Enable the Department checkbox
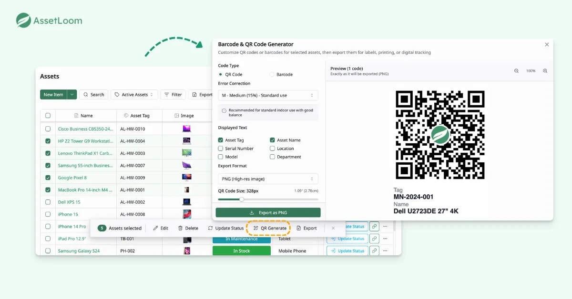The width and height of the screenshot is (572, 299). (272, 157)
